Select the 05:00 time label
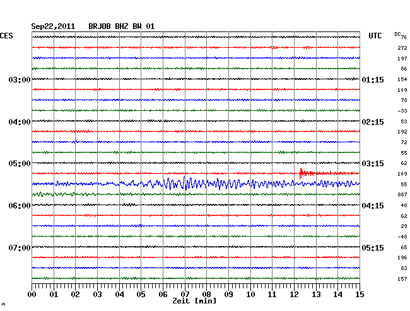Screen dimensions: 410x311 (x=20, y=164)
